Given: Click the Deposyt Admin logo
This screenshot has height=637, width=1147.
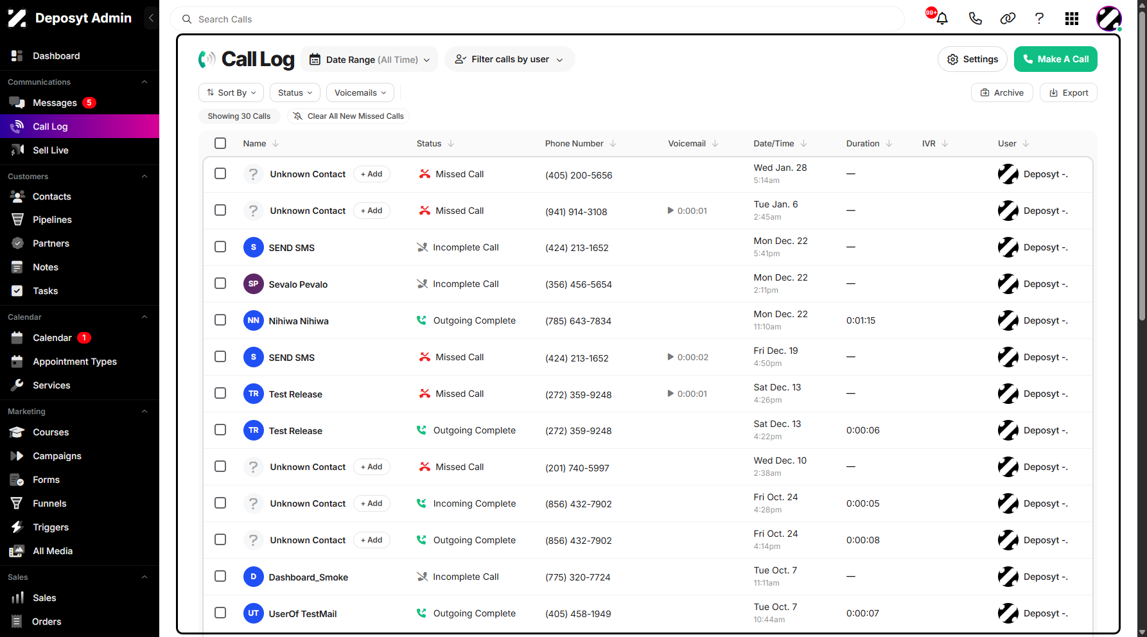Looking at the screenshot, I should tap(17, 18).
